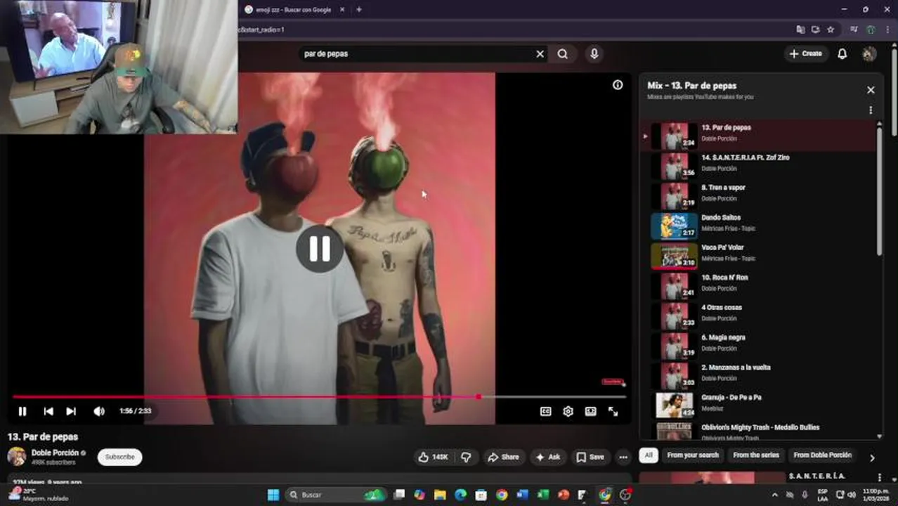Select 4 Otras cosas track

coord(759,316)
